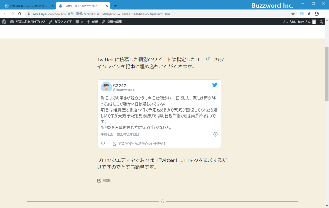Screen dimensions: 329x208
Task: Click the screenshot extension icon in toolbar
Action: pyautogui.click(x=302, y=14)
